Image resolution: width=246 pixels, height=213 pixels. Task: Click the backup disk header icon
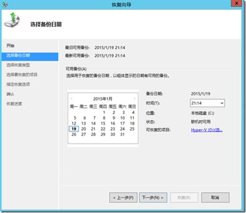tap(12, 20)
